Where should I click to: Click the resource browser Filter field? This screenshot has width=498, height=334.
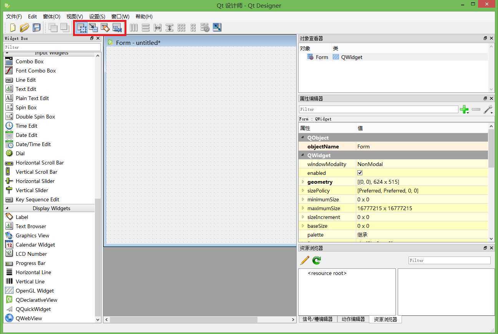coord(449,260)
